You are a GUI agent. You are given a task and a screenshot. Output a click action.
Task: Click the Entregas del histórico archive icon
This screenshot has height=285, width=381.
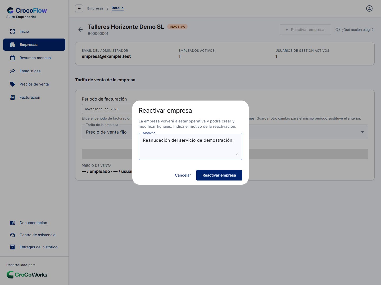pyautogui.click(x=12, y=247)
